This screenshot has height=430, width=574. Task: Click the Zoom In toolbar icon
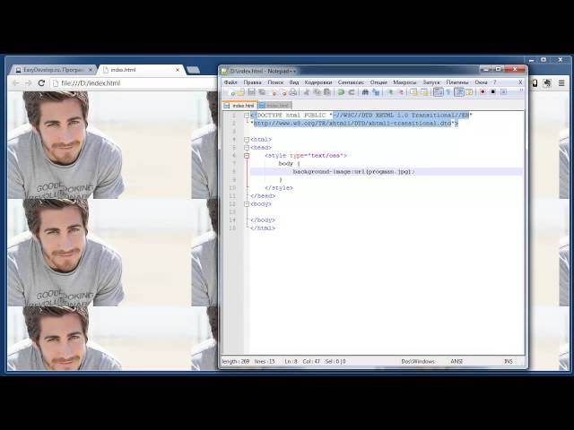pos(390,92)
